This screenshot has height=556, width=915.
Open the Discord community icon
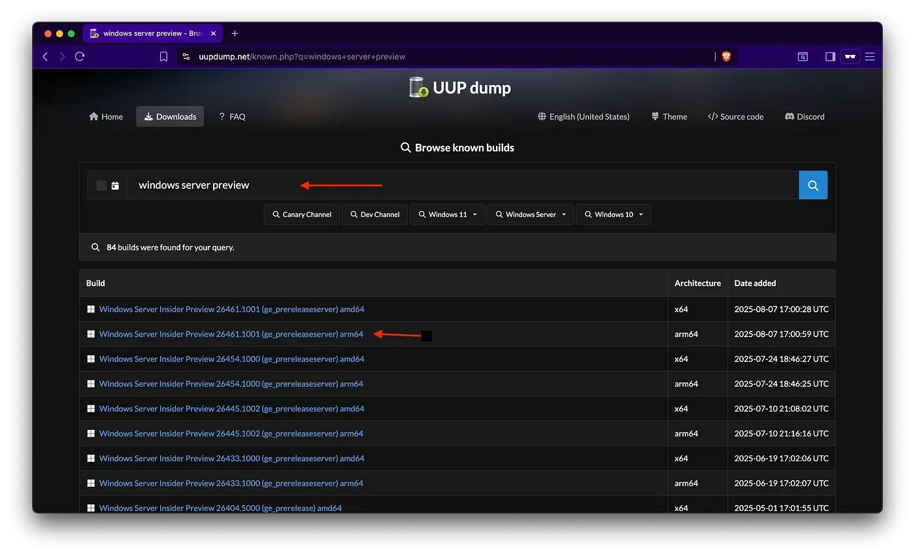tap(791, 116)
